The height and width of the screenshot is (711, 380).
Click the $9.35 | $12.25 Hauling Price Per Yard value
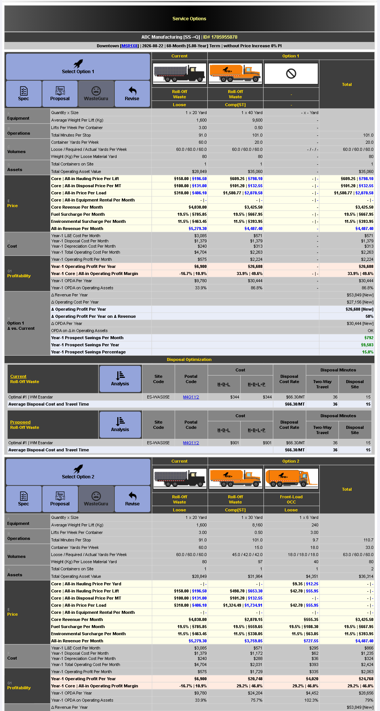pos(305,584)
